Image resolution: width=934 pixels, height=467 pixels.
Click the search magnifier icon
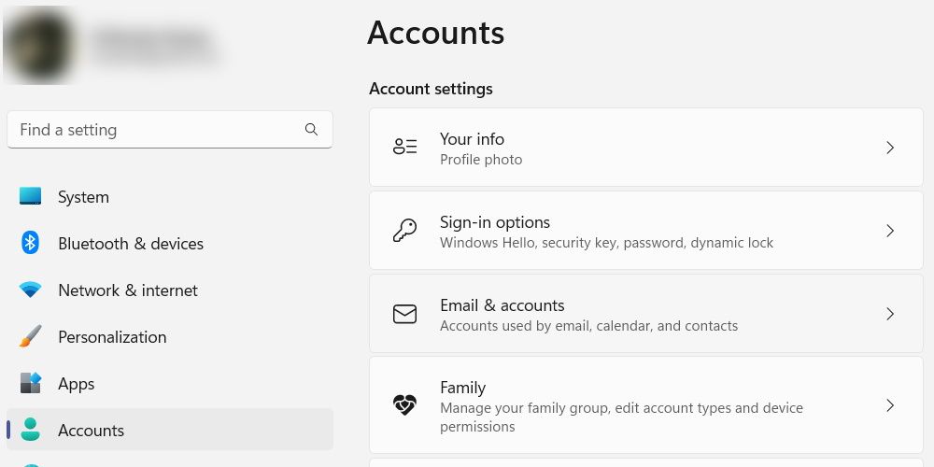pos(311,130)
